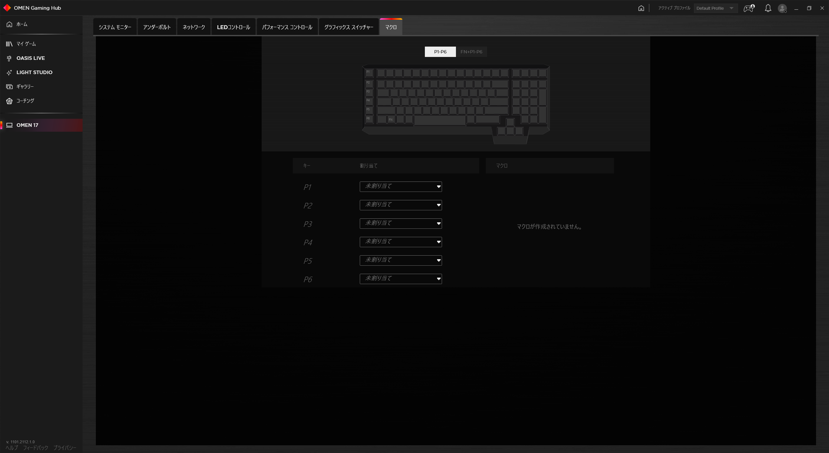Click the OMEN 17 laptop icon
The image size is (829, 453).
9,125
